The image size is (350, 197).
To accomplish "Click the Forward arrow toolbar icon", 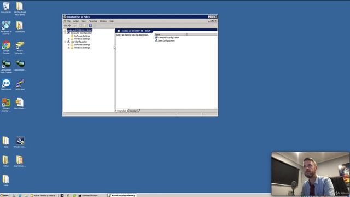I will pyautogui.click(x=69, y=26).
